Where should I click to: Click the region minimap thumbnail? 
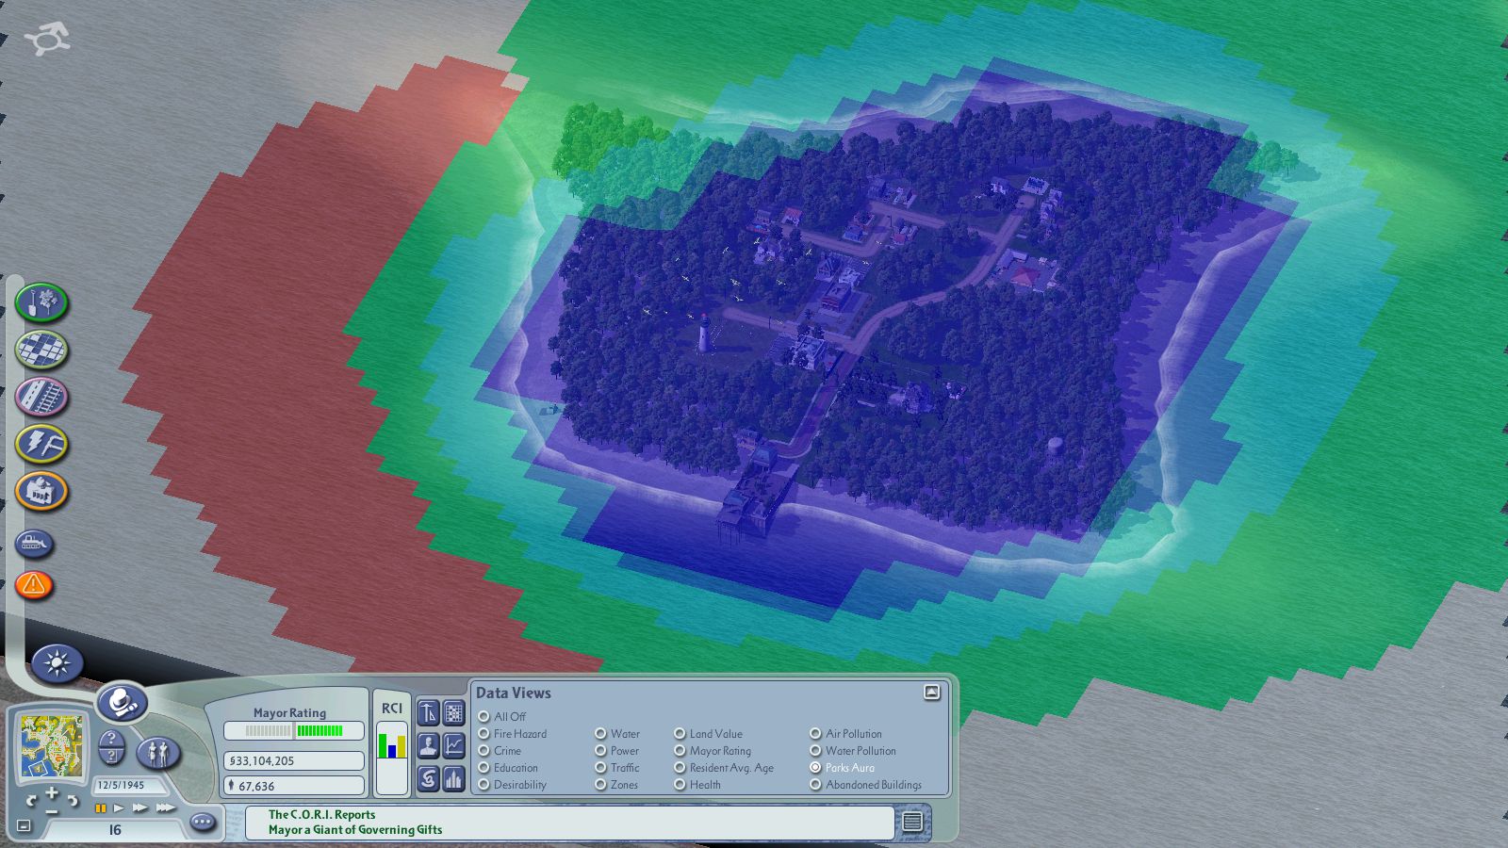click(x=54, y=746)
